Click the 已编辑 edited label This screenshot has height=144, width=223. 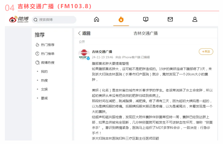(x=145, y=57)
